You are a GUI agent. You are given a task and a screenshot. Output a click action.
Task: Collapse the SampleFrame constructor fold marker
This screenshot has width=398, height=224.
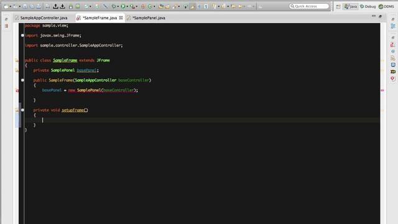22,80
